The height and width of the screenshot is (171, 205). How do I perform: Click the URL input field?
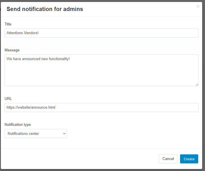point(102,108)
